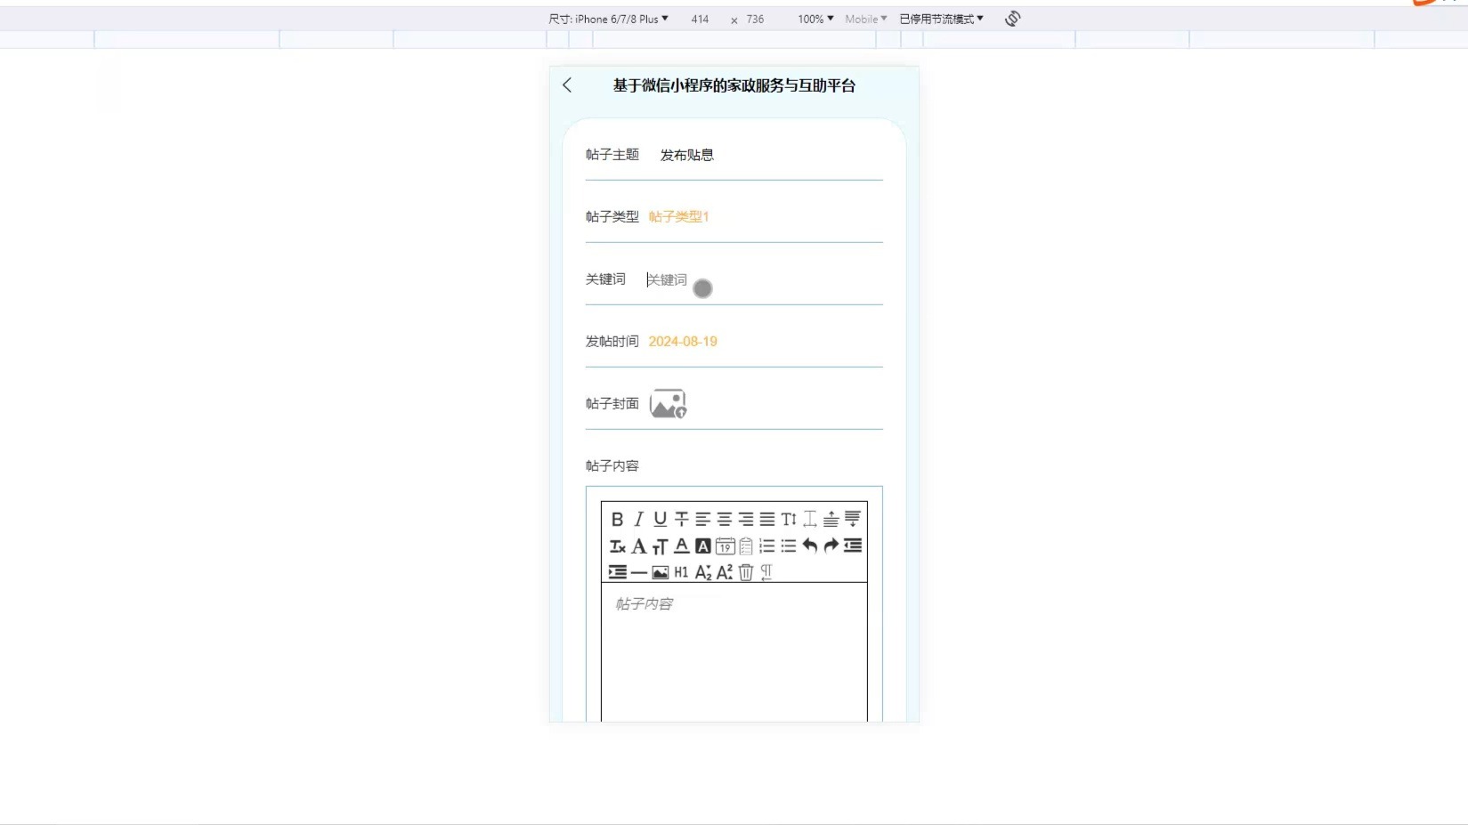This screenshot has height=825, width=1468.
Task: Open line height option (Tt icon)
Action: [x=788, y=519]
